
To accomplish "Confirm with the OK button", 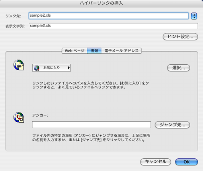I will (187, 162).
